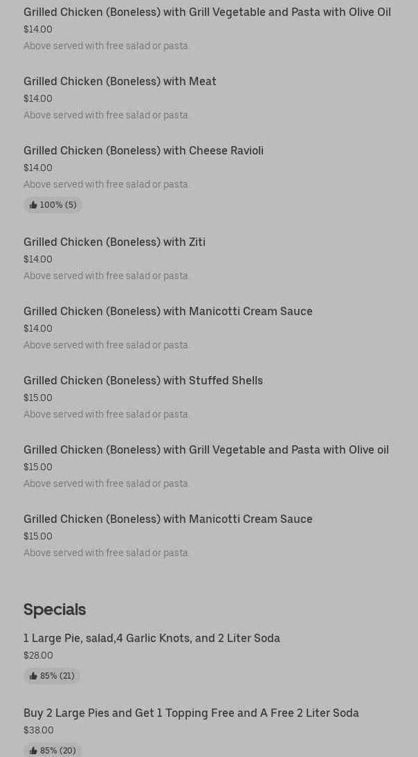The width and height of the screenshot is (418, 757).
Task: Click the Specials section heading
Action: pos(55,609)
